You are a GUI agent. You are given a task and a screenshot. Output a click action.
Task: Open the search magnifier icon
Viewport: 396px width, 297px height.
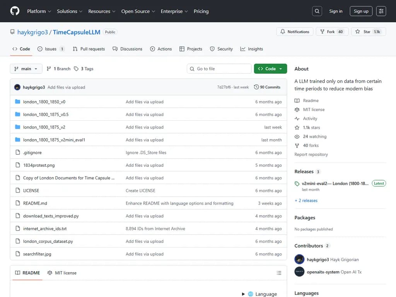coord(317,11)
